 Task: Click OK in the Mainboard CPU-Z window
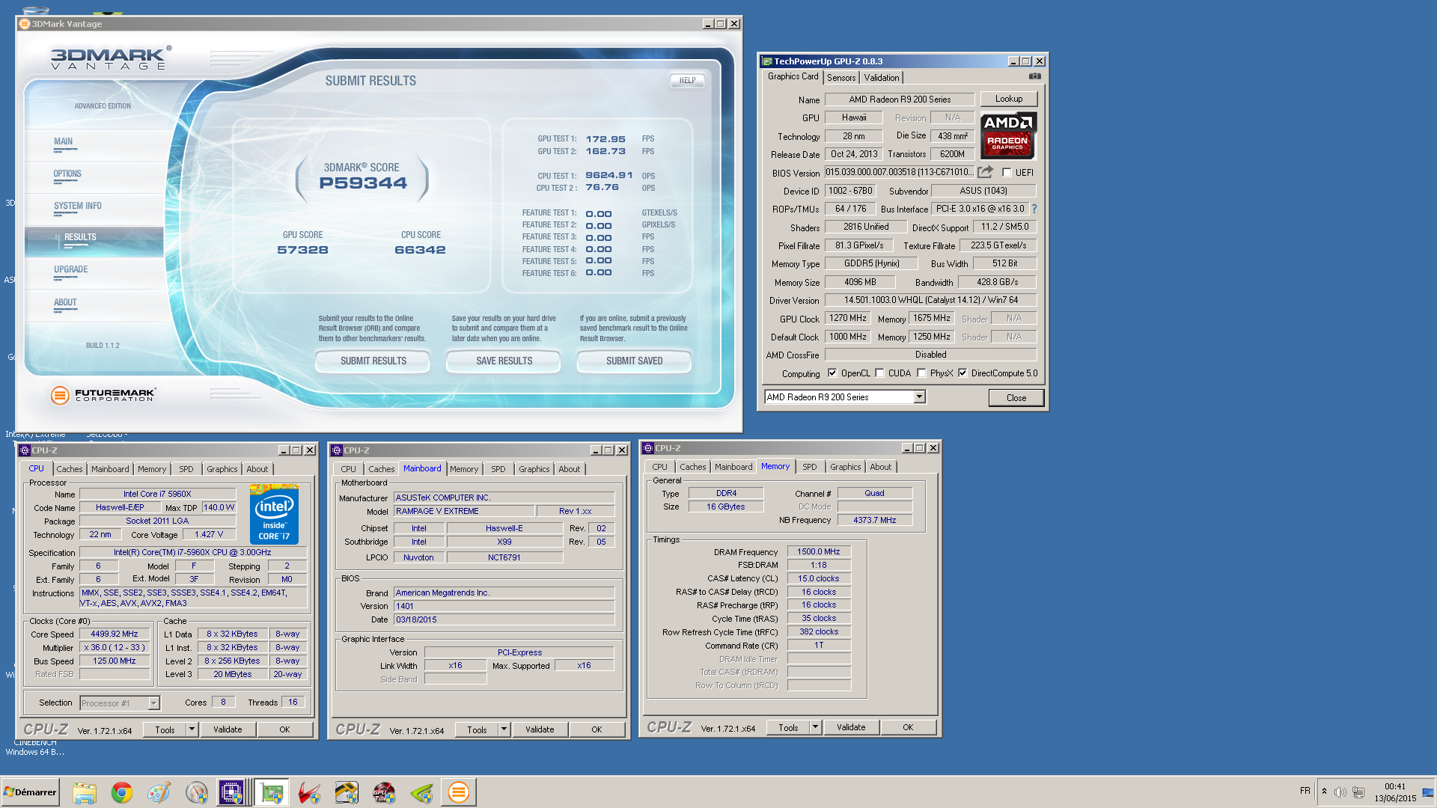pyautogui.click(x=597, y=729)
